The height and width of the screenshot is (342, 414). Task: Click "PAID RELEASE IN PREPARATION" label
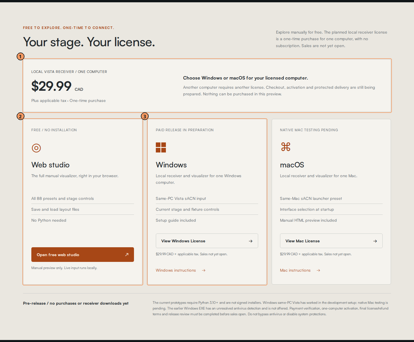click(185, 130)
